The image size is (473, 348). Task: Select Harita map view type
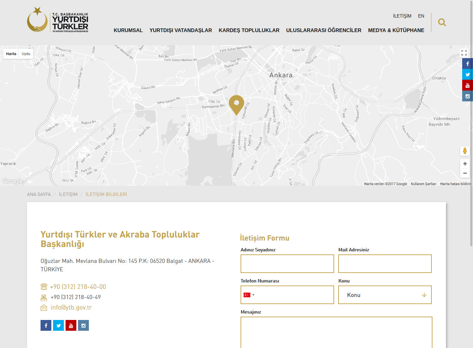(11, 54)
